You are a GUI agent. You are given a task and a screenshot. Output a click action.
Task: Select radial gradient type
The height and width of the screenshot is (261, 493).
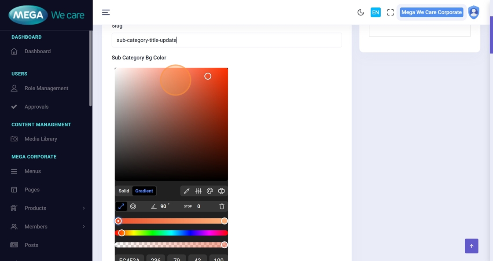tap(133, 206)
